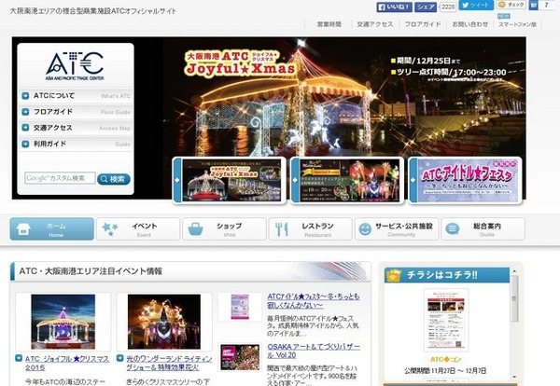Image resolution: width=560 pixels, height=386 pixels.
Task: Open 営業時間 in the top menu
Action: pyautogui.click(x=329, y=24)
